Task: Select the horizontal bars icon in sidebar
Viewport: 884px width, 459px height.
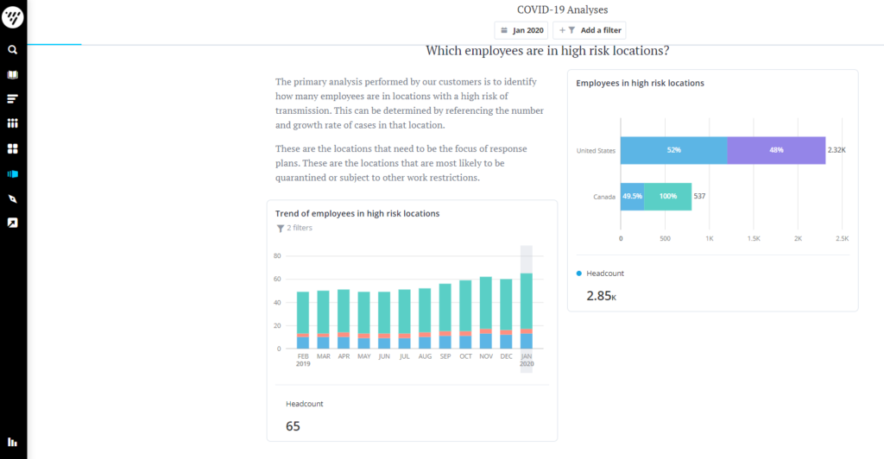Action: pyautogui.click(x=12, y=98)
